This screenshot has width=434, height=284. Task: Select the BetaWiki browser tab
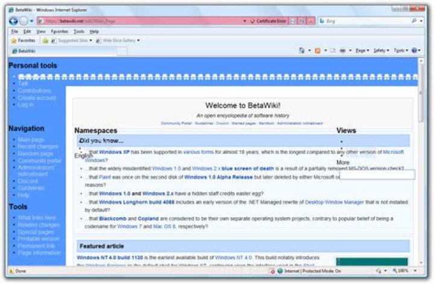(x=63, y=51)
